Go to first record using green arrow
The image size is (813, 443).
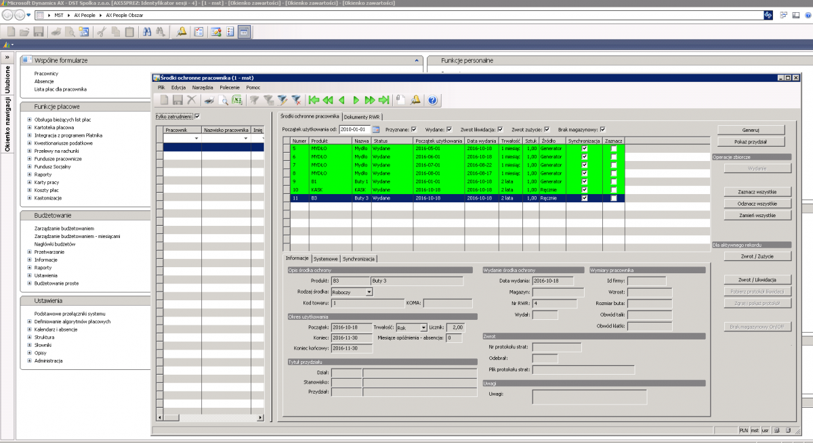pyautogui.click(x=314, y=100)
